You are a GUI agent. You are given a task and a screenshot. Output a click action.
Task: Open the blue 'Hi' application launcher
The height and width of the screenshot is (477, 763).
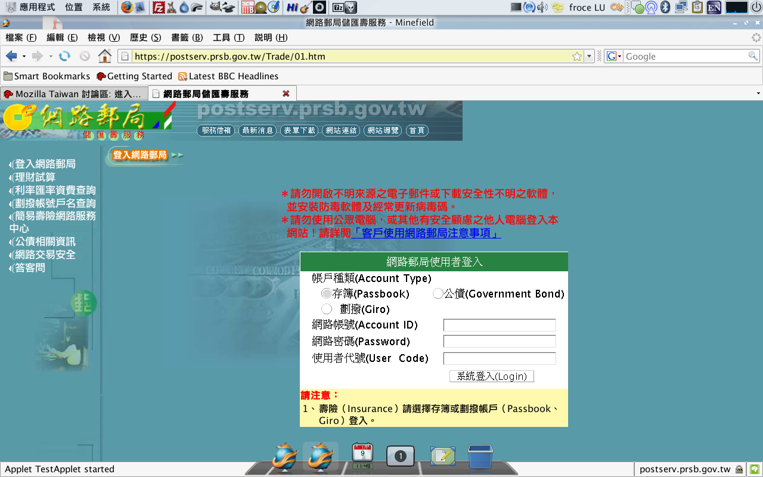[x=292, y=7]
